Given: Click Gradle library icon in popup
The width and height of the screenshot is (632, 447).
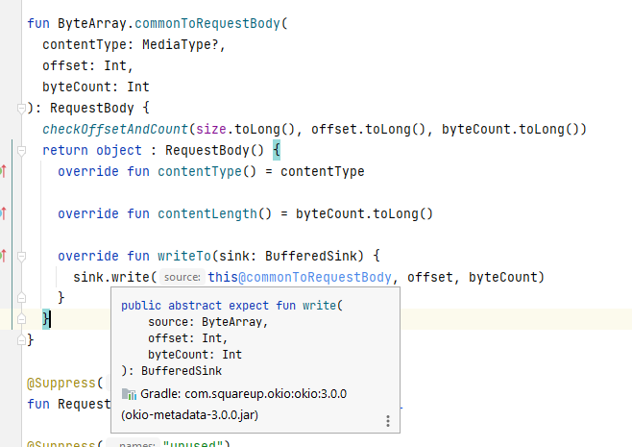Looking at the screenshot, I should [x=129, y=394].
